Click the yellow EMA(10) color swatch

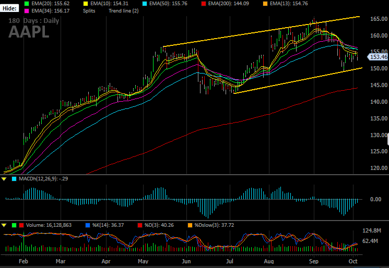[86, 4]
